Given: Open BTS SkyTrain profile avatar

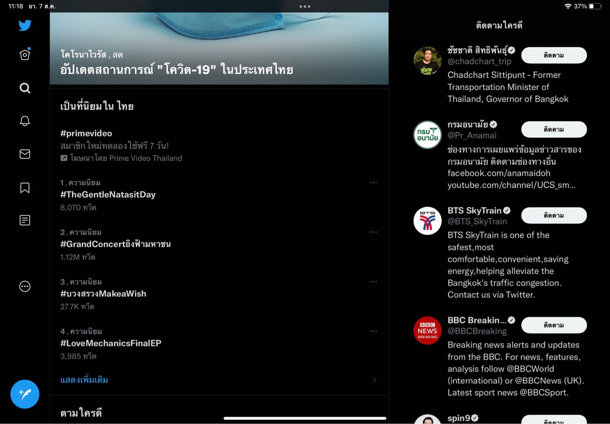Looking at the screenshot, I should pos(427,221).
